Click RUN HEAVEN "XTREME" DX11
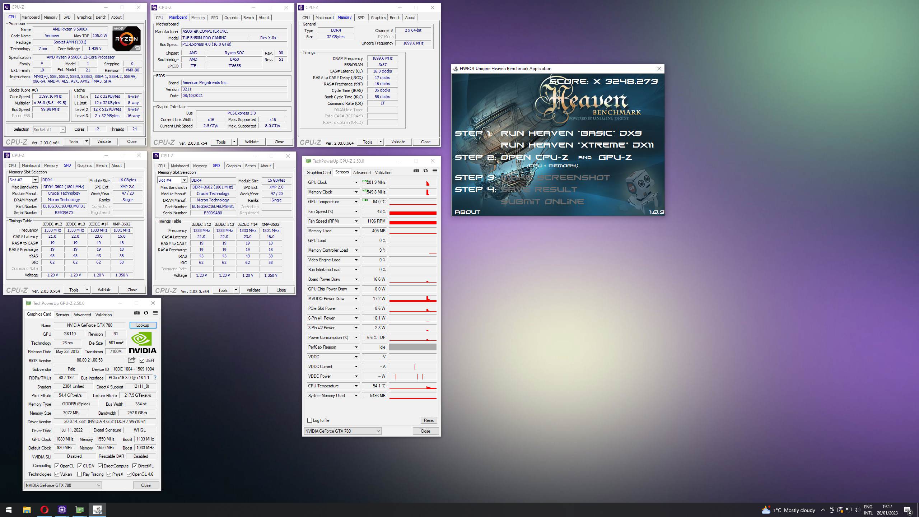 tap(577, 145)
